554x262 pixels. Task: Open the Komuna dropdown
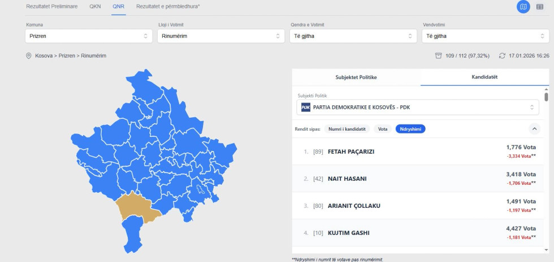tap(88, 35)
